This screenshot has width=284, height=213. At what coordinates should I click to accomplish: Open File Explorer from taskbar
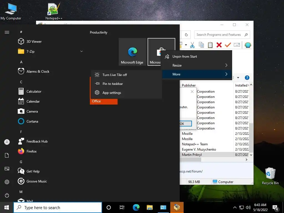(149, 207)
